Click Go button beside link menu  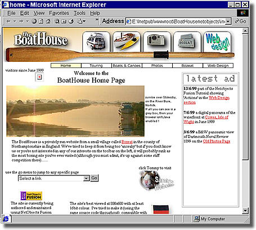pyautogui.click(x=94, y=178)
